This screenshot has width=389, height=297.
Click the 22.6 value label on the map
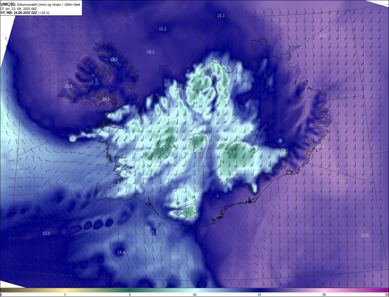365,235
